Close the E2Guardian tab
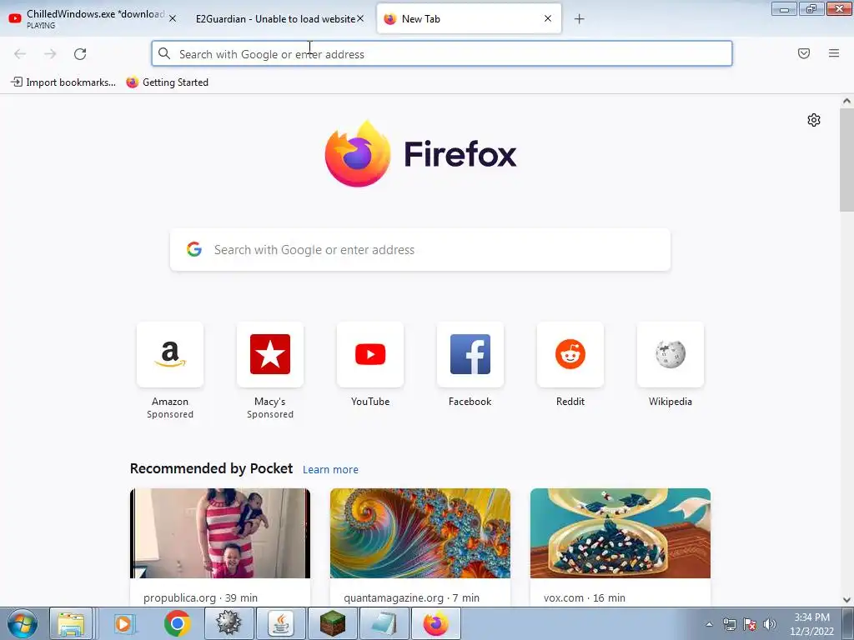Screen dimensions: 854x640 point(360,18)
